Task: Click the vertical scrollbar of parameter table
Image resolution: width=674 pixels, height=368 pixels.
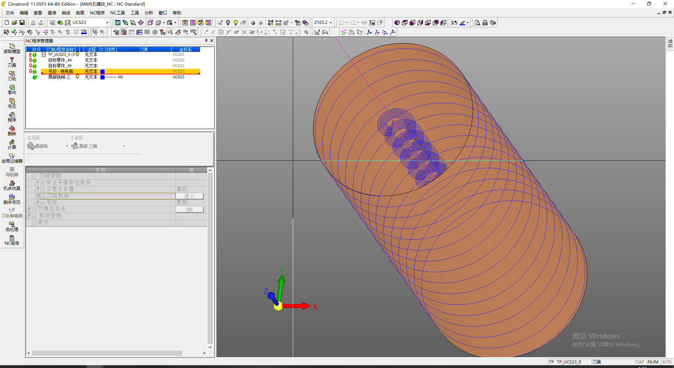Action: (210, 258)
